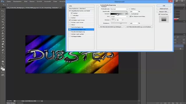186x104 pixels.
Task: Select the Gradient tool
Action: [3, 42]
